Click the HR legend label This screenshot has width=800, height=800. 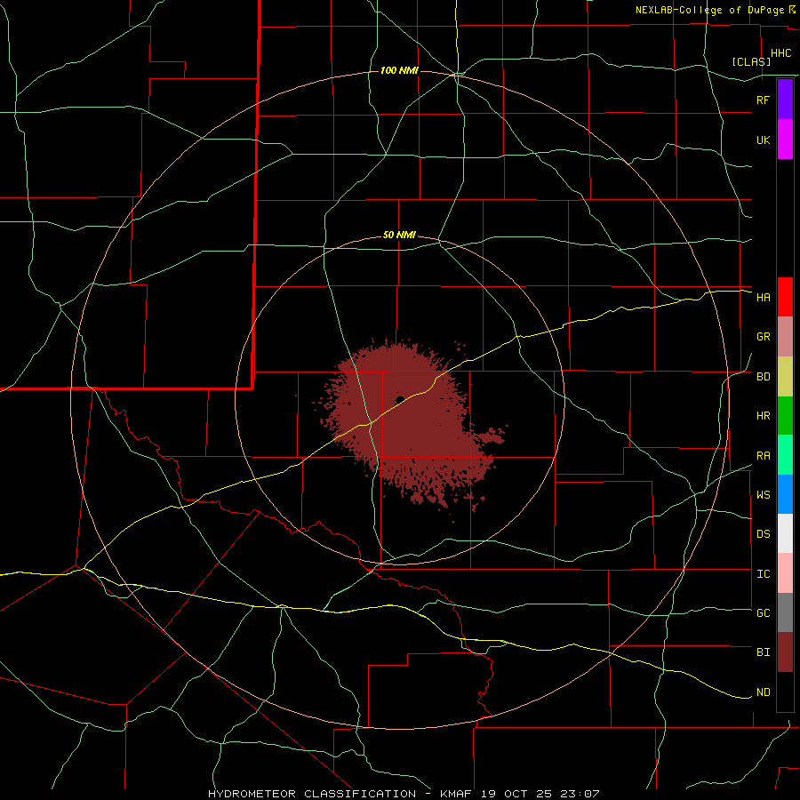click(763, 416)
